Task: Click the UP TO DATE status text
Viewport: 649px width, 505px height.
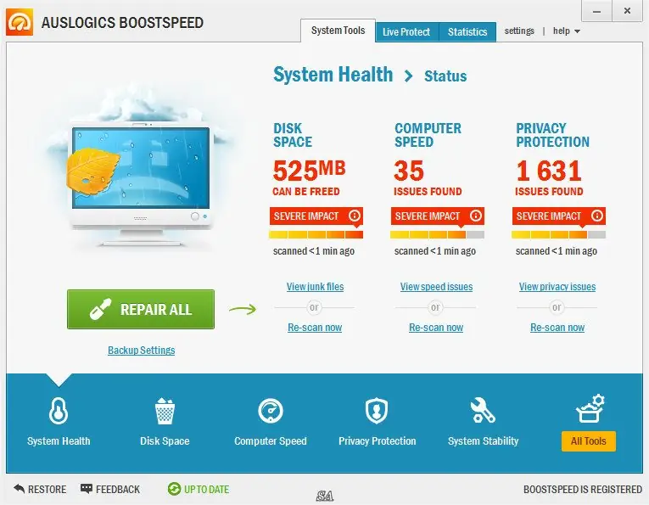Action: [206, 489]
